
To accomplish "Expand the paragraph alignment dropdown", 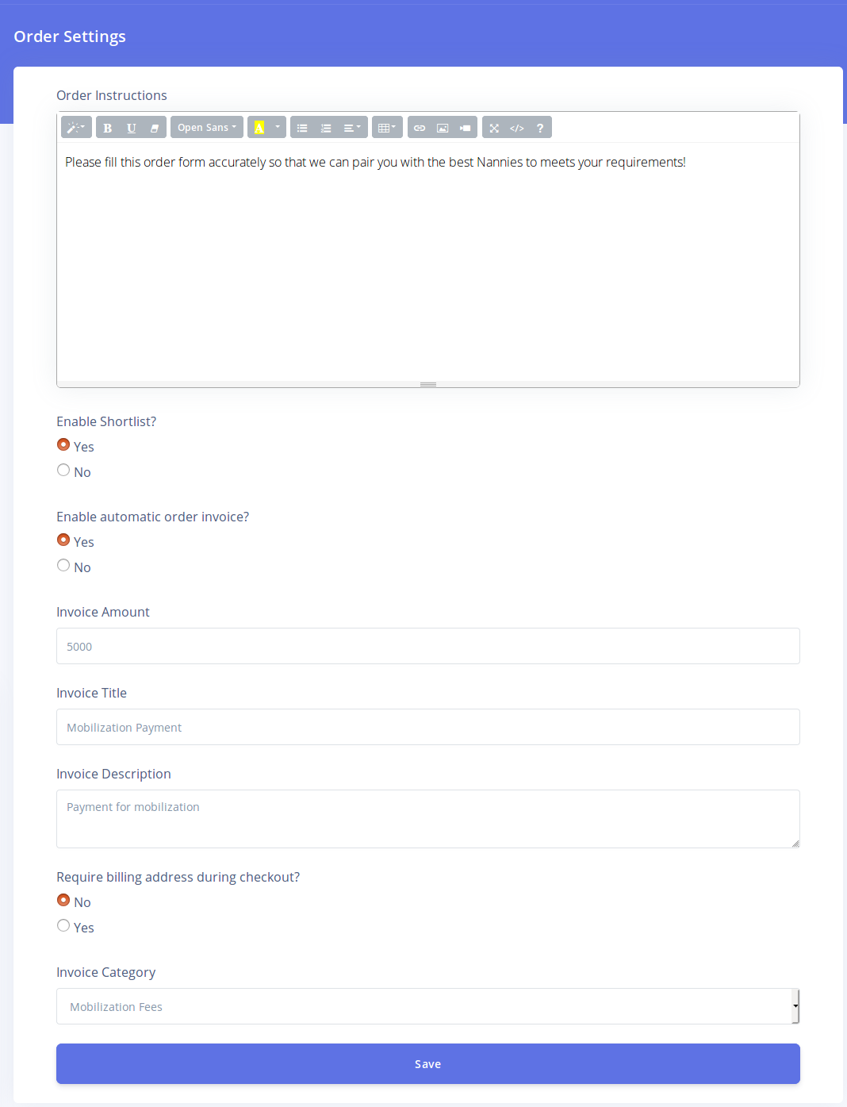I will pyautogui.click(x=351, y=128).
